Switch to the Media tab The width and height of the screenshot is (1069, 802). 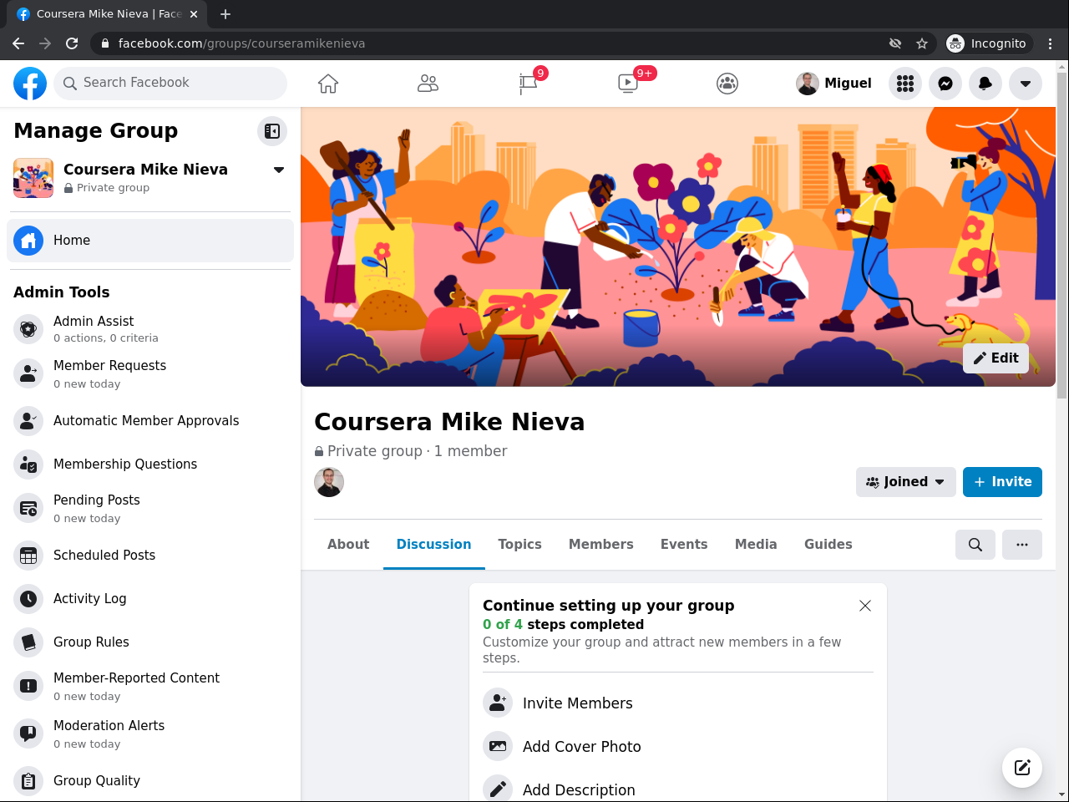click(756, 545)
